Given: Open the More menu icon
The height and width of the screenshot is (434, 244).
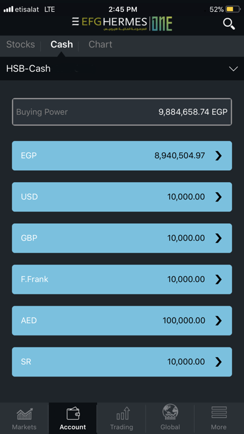Looking at the screenshot, I should click(219, 412).
